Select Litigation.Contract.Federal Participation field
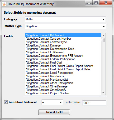 (x=63, y=59)
